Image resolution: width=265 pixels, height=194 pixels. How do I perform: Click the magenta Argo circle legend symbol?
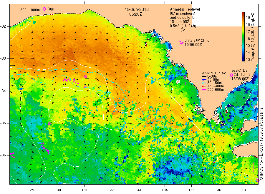pyautogui.click(x=44, y=9)
